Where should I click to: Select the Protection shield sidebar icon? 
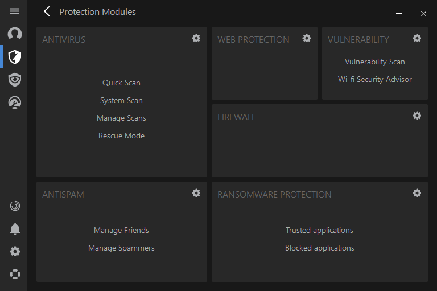coord(14,57)
